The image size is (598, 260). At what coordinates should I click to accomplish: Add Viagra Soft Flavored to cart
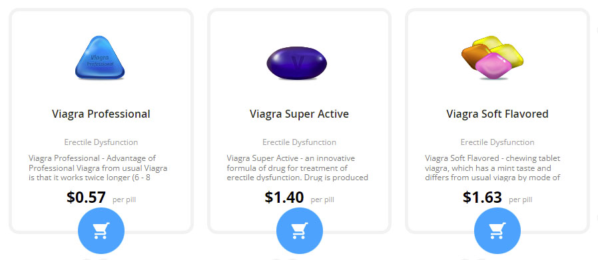pos(497,231)
